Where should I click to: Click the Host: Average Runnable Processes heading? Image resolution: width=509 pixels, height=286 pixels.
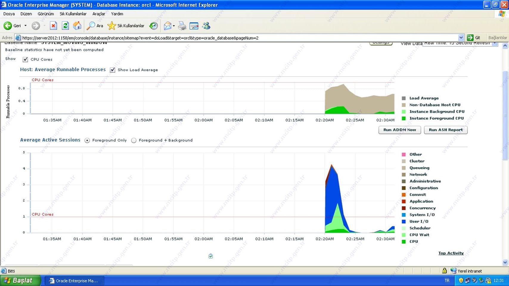(63, 69)
